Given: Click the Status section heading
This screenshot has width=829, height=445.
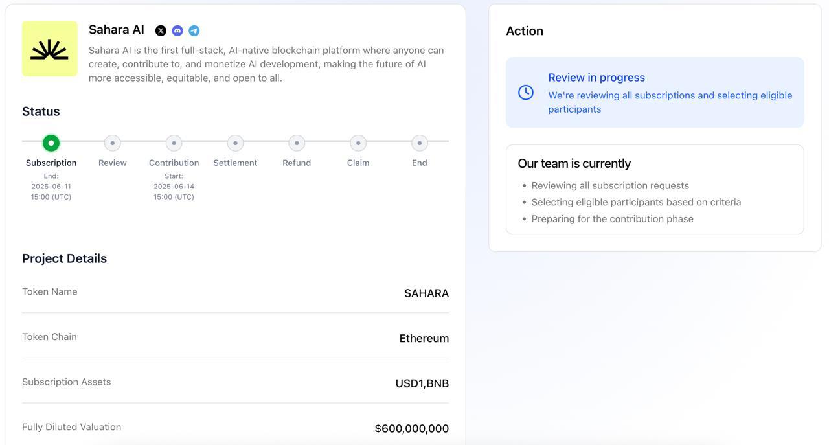Looking at the screenshot, I should 41,111.
